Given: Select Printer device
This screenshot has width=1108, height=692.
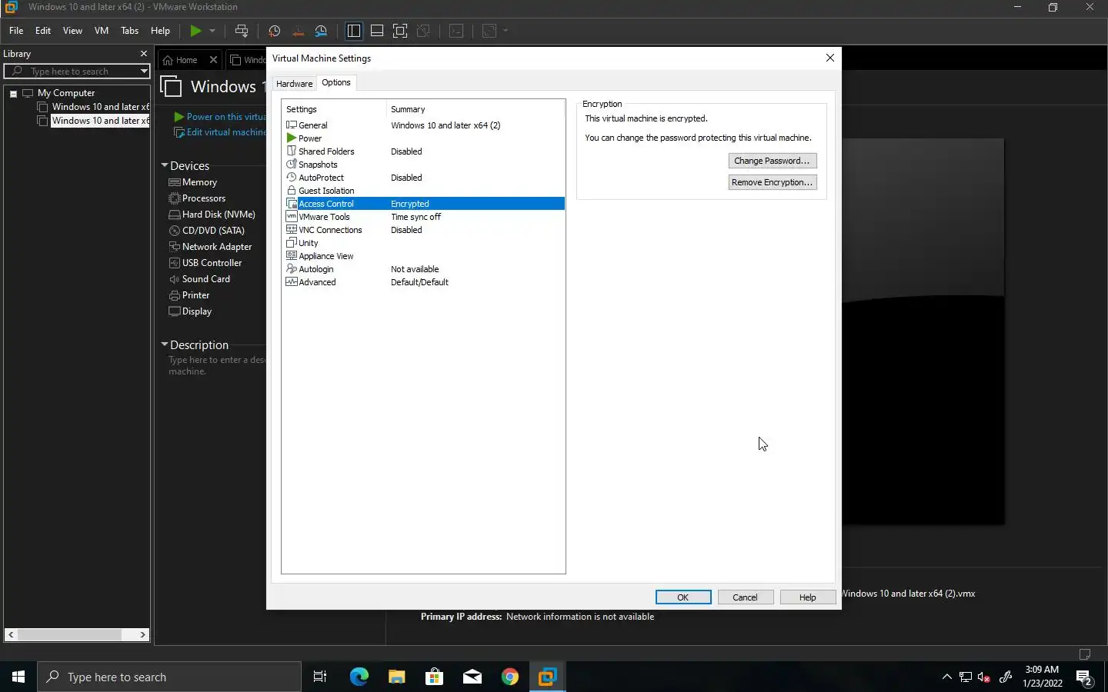Looking at the screenshot, I should (195, 295).
